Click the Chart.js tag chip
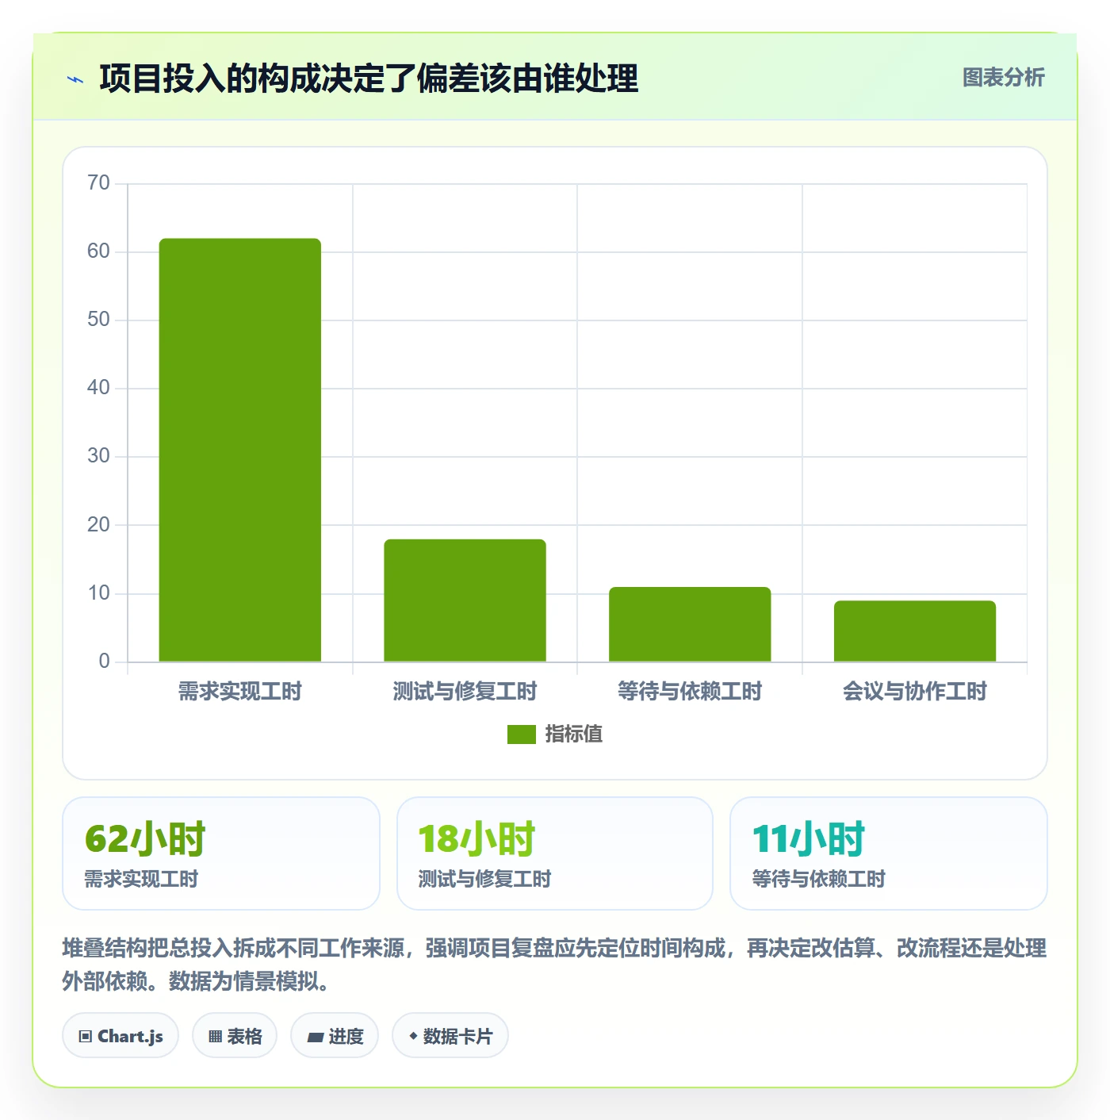The height and width of the screenshot is (1120, 1110). click(121, 1035)
